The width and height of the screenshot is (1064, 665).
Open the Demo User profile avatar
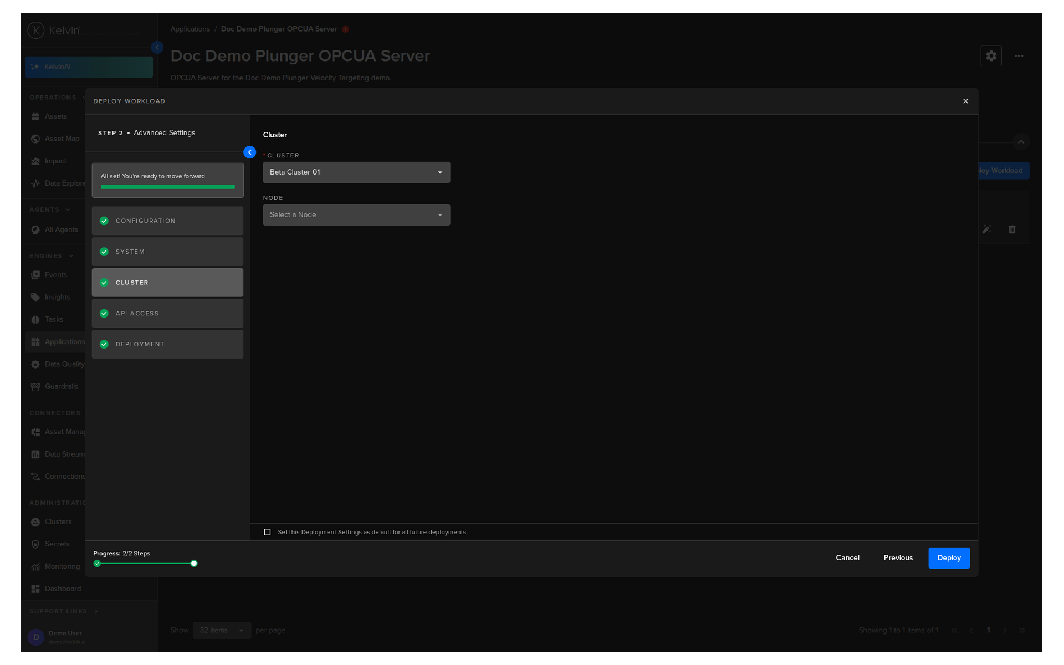tap(36, 637)
